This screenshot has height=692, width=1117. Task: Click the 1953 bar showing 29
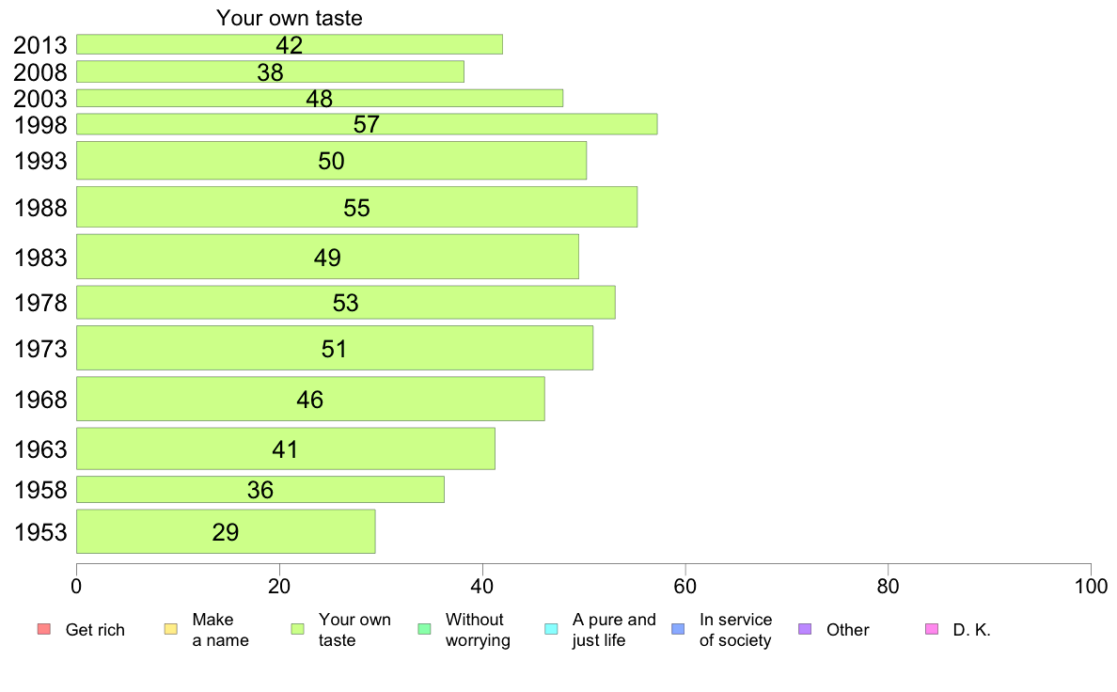coord(226,531)
